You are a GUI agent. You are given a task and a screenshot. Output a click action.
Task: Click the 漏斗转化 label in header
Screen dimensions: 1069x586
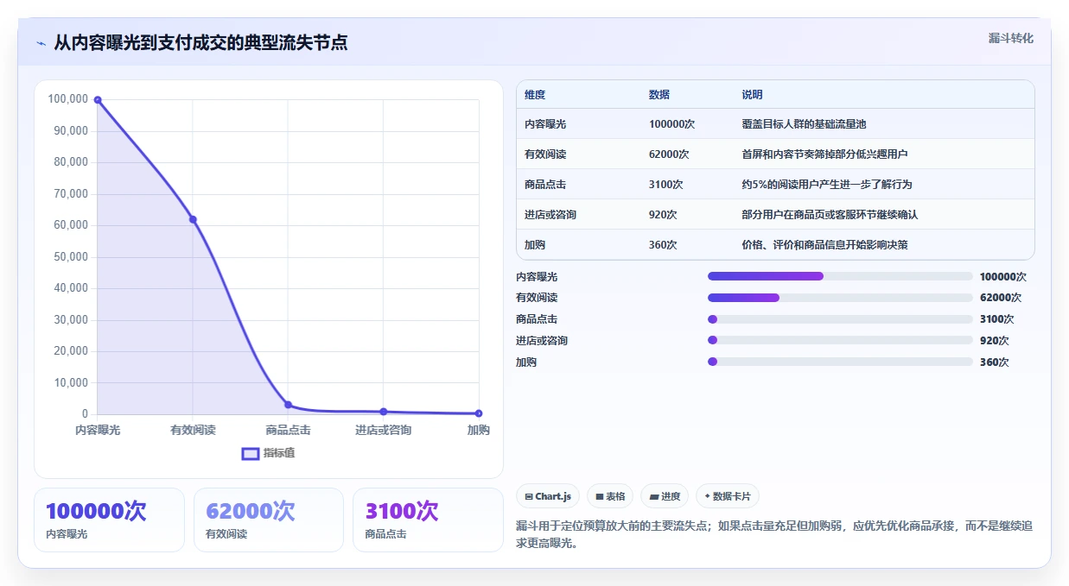pos(1010,38)
